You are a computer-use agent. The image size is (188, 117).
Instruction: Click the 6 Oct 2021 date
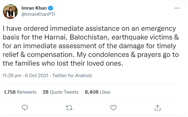click(x=37, y=76)
